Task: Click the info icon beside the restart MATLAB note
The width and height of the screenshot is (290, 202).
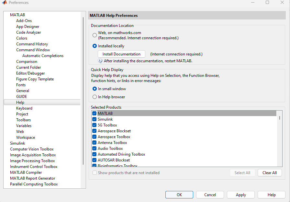Action: point(100,61)
